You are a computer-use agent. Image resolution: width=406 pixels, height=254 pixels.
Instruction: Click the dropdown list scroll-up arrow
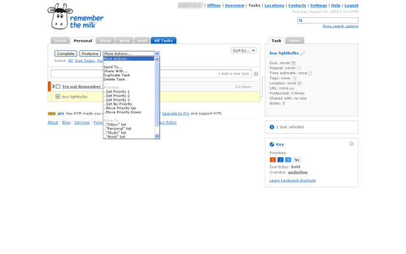point(156,59)
